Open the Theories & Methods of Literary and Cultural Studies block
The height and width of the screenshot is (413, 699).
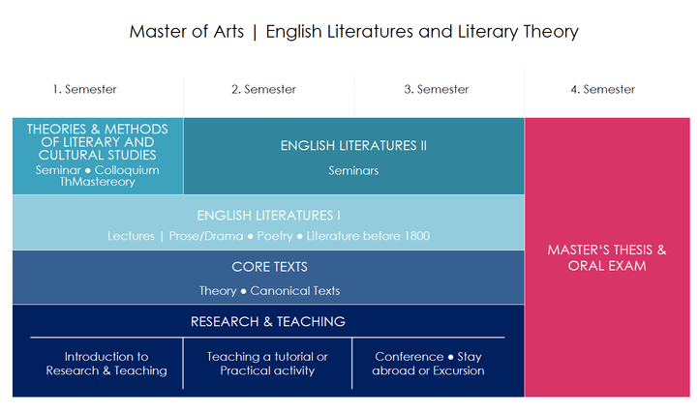pyautogui.click(x=98, y=156)
